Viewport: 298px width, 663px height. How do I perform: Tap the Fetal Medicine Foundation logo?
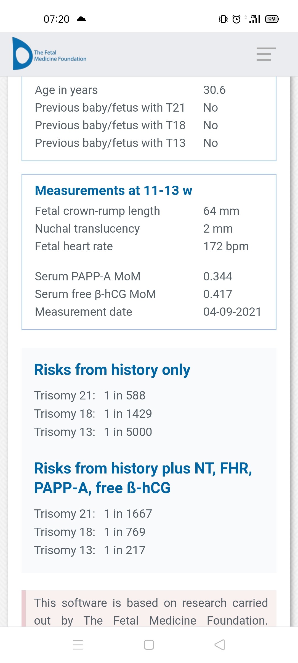pyautogui.click(x=22, y=54)
